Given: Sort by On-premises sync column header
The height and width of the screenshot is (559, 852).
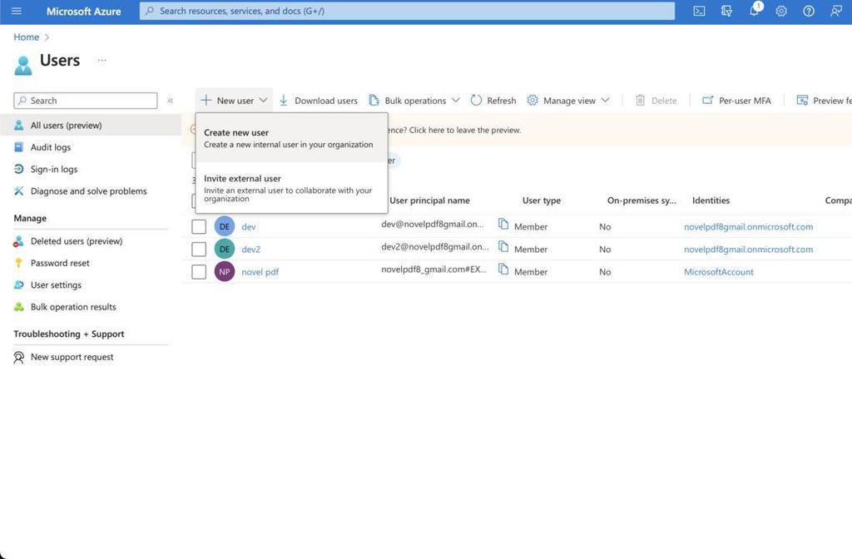Looking at the screenshot, I should pos(641,200).
